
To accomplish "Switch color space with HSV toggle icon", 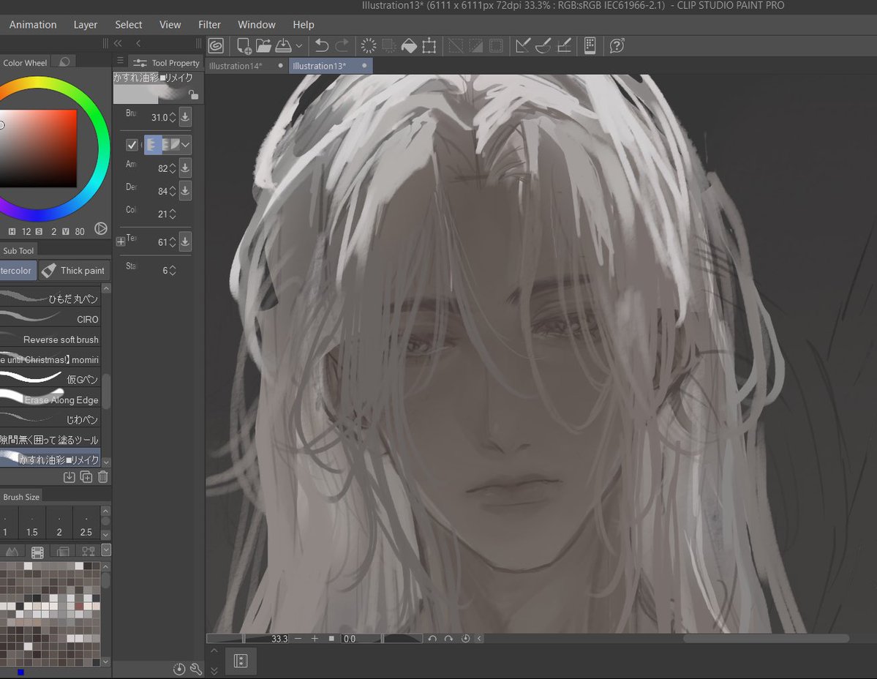I will coord(101,228).
